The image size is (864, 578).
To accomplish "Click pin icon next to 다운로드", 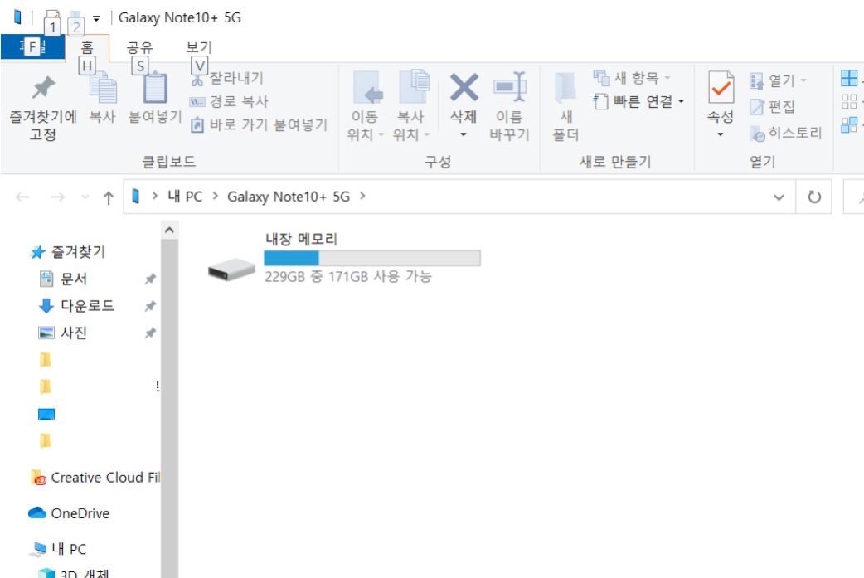I will tap(150, 306).
